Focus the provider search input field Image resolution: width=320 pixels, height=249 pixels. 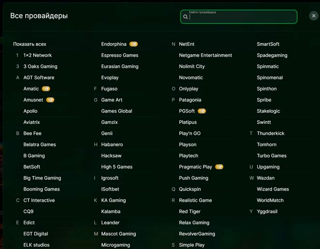pyautogui.click(x=242, y=17)
